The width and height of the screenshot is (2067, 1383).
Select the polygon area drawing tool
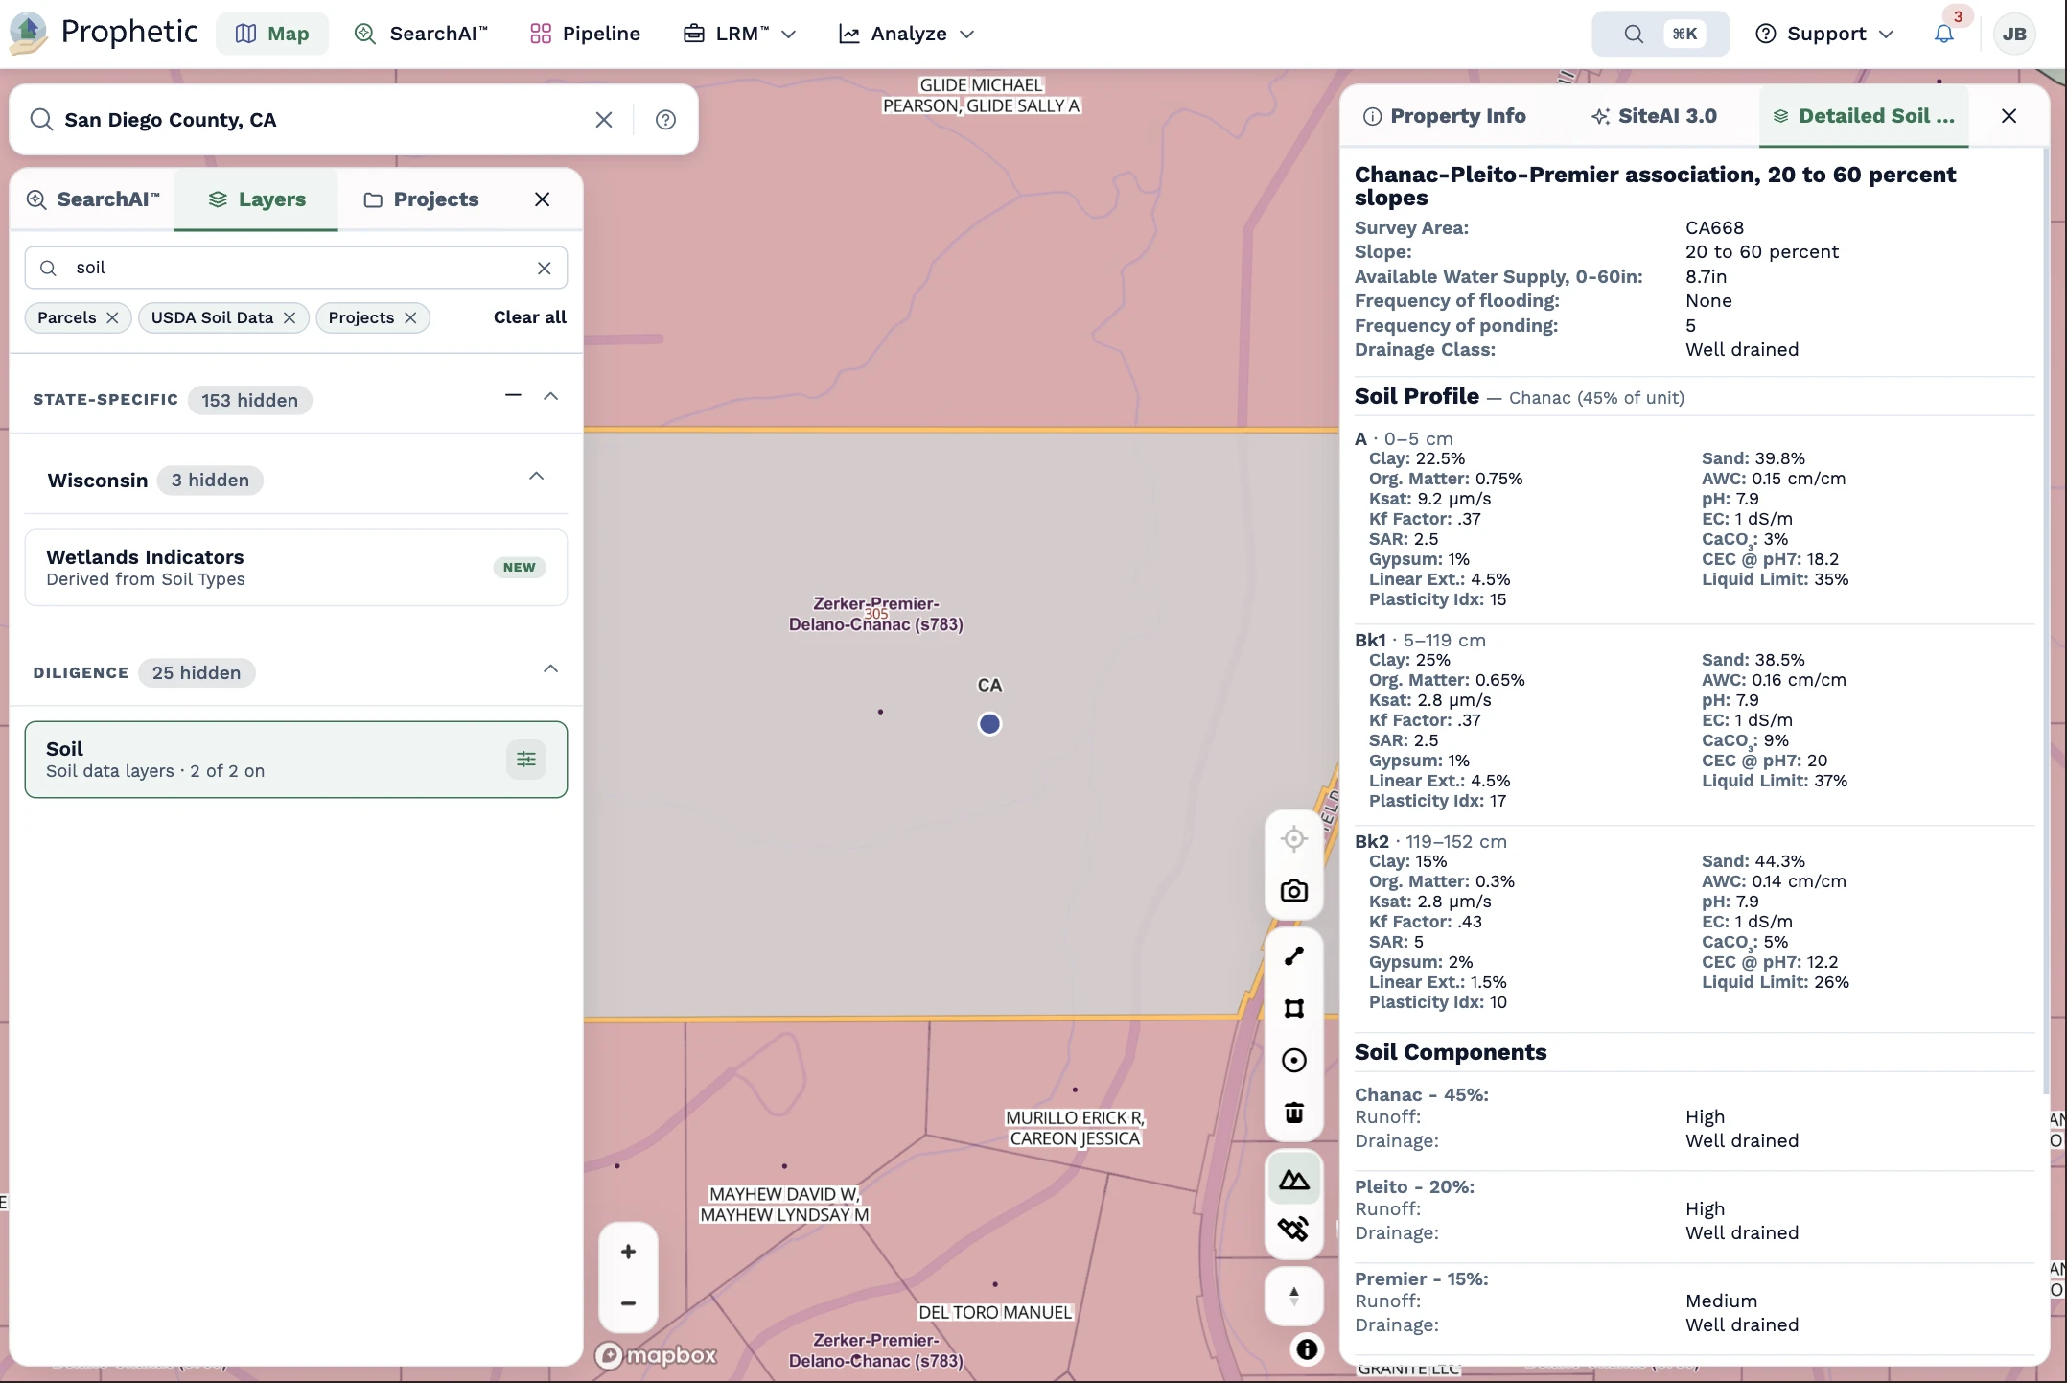[x=1294, y=1008]
